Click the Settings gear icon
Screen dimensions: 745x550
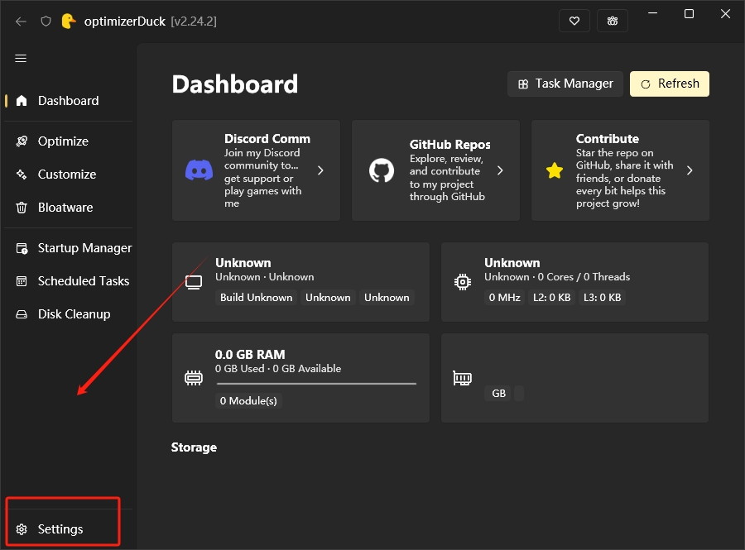pyautogui.click(x=22, y=529)
